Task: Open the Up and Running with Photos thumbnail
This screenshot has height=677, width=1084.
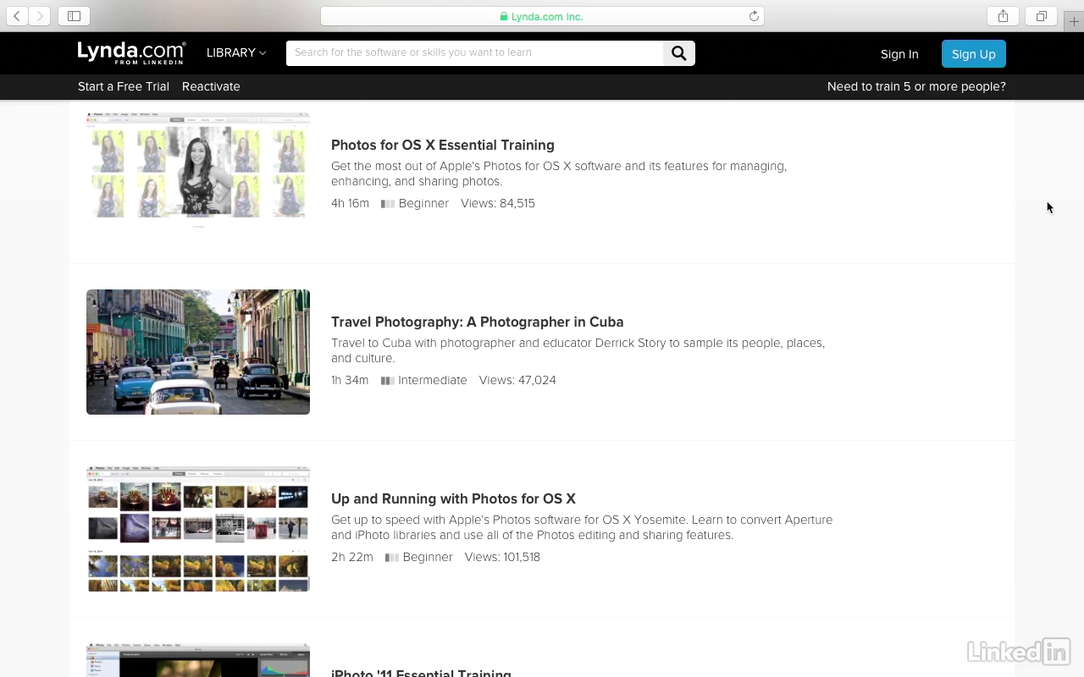Action: (198, 529)
